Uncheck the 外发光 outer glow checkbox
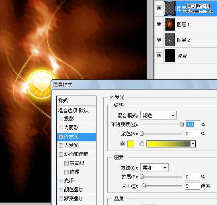This screenshot has width=217, height=205. (x=61, y=137)
